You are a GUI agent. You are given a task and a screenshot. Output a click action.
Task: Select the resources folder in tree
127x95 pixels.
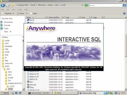point(8,63)
